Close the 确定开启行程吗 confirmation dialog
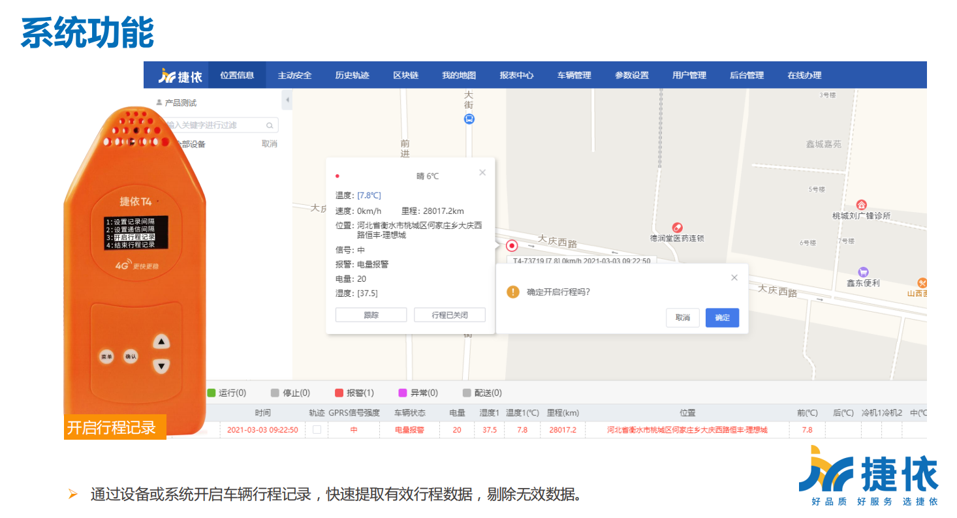 coord(734,278)
